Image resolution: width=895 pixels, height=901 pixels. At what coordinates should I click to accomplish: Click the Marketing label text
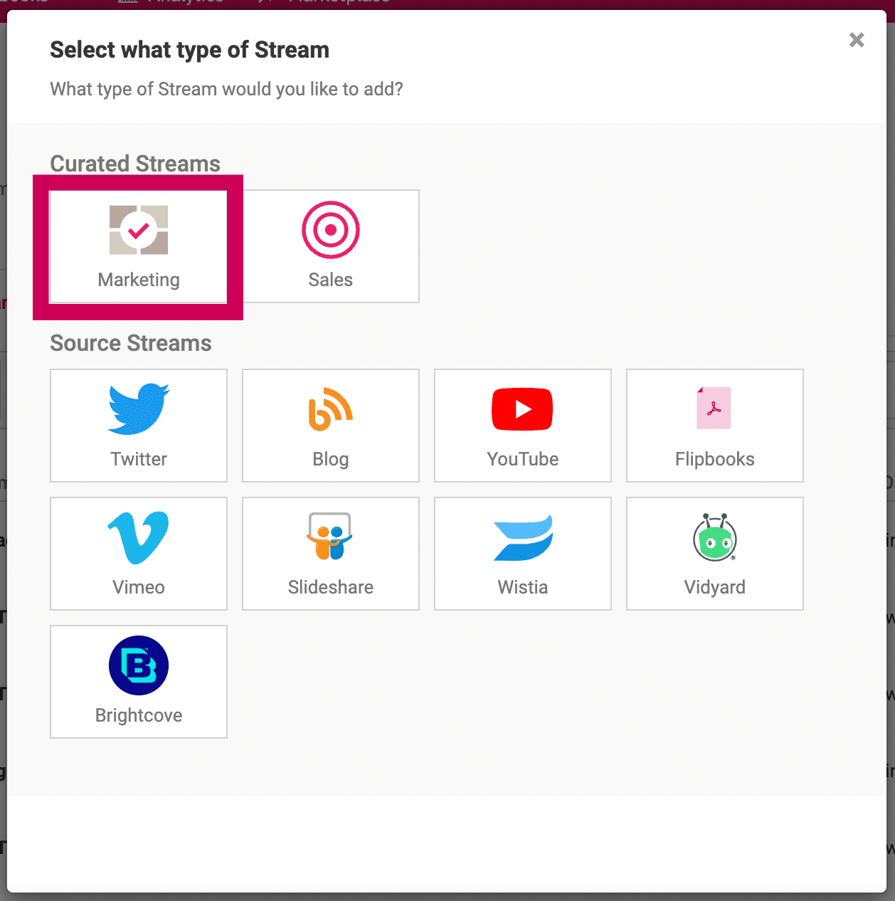pyautogui.click(x=139, y=280)
